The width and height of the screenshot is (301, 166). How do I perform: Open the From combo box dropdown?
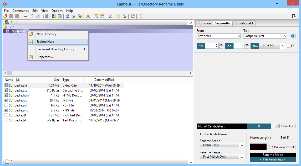point(239,36)
